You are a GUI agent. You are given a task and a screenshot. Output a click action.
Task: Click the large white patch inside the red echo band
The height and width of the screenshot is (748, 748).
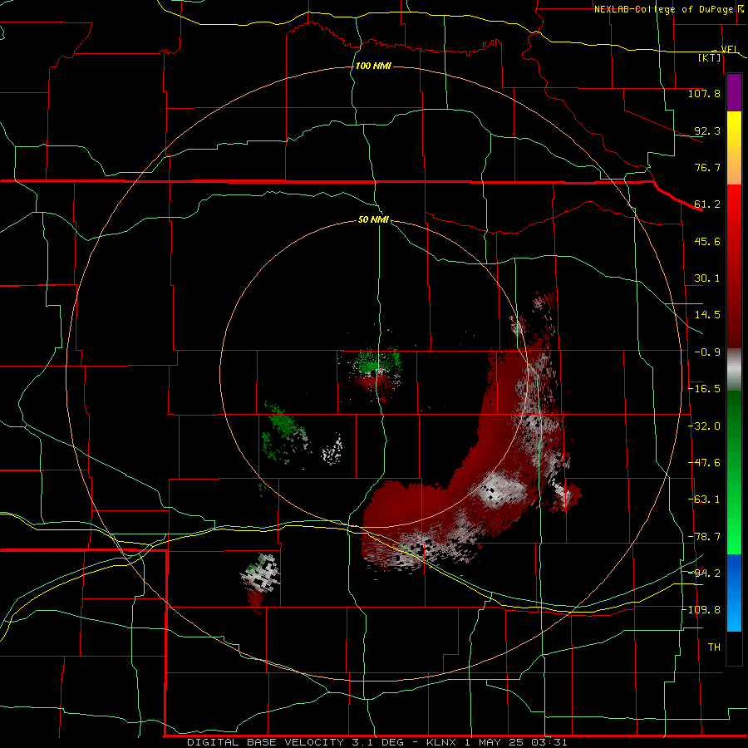tap(501, 490)
